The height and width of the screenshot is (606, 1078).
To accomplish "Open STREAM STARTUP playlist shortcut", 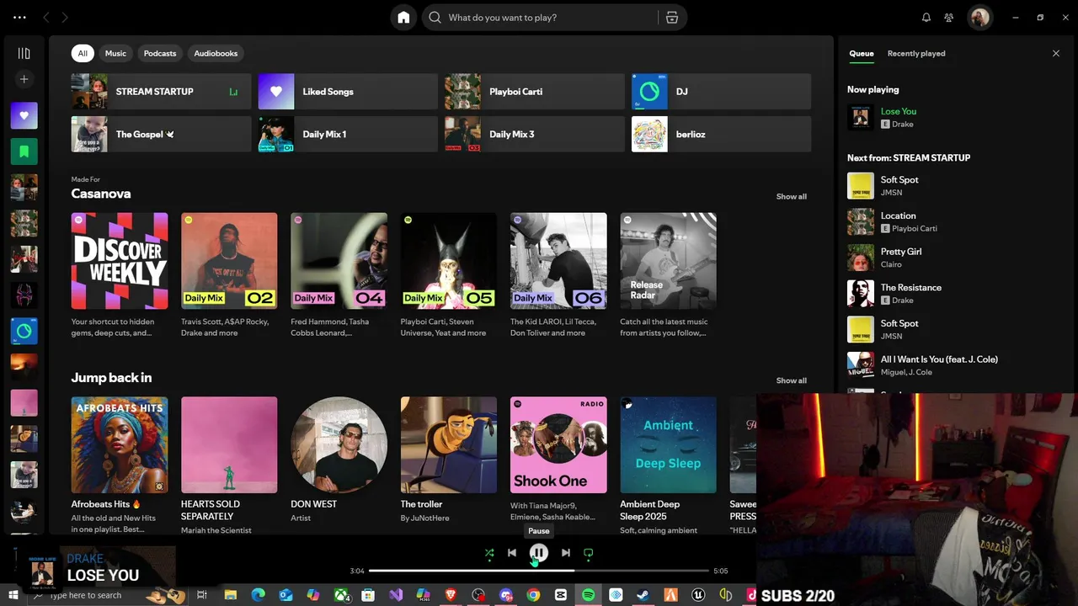I will click(161, 92).
